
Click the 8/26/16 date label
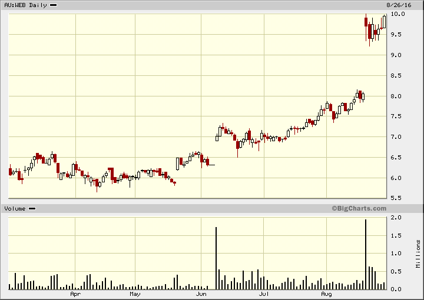click(399, 5)
